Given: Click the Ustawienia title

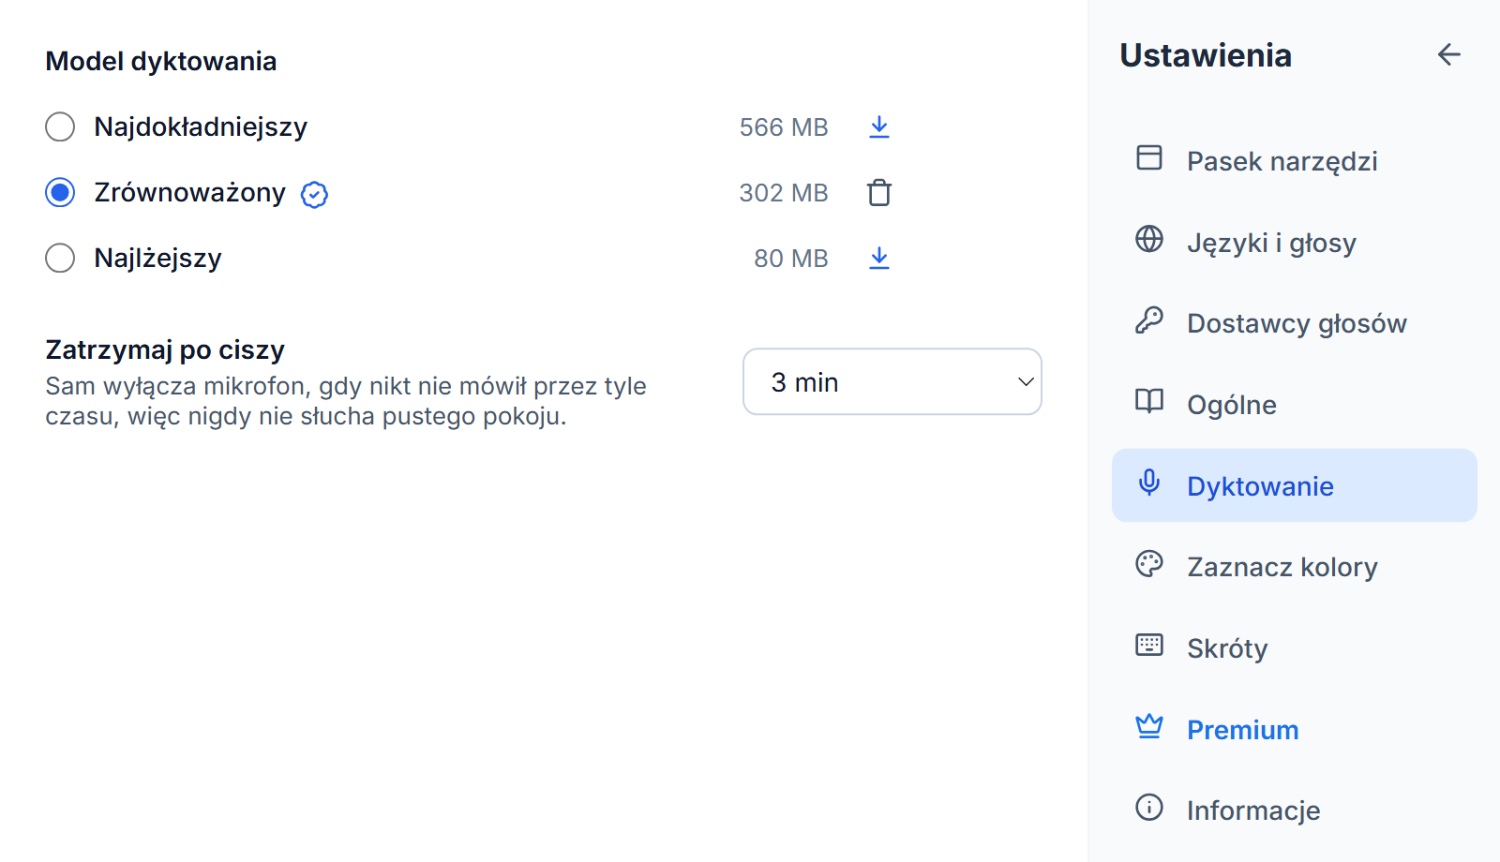Looking at the screenshot, I should [x=1206, y=55].
